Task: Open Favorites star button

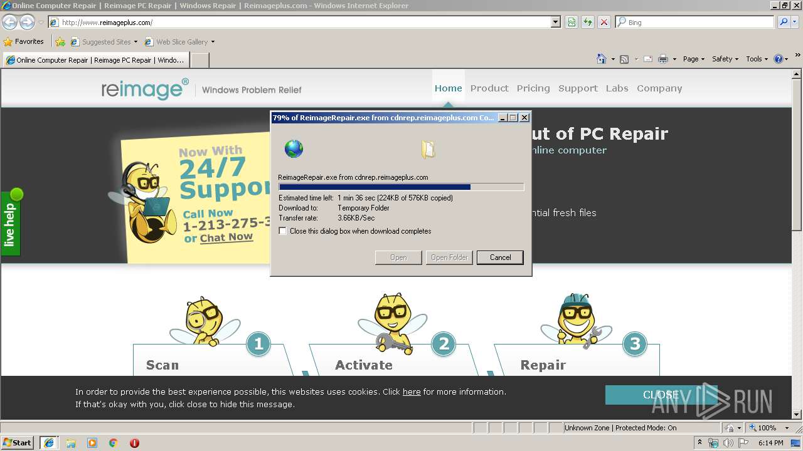Action: [24, 41]
